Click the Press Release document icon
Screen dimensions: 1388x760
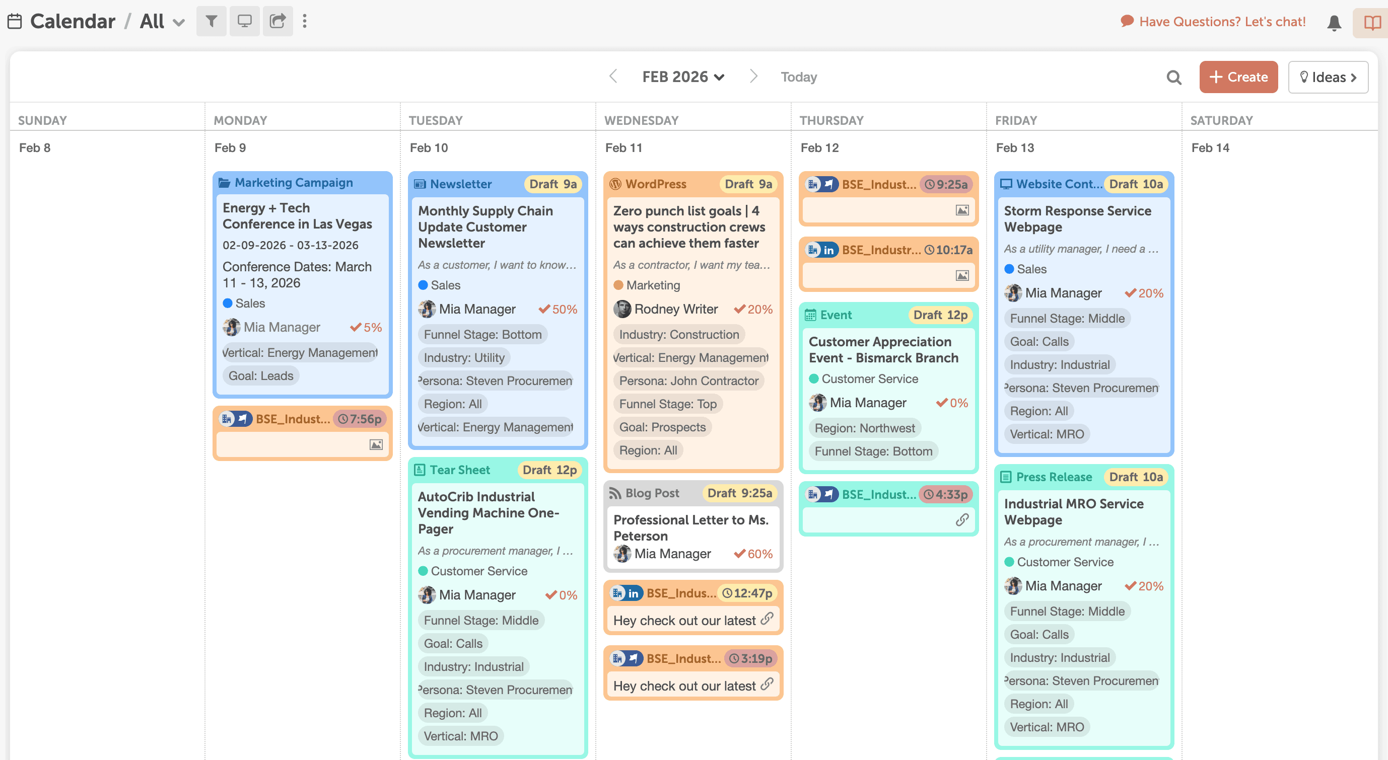tap(1005, 477)
